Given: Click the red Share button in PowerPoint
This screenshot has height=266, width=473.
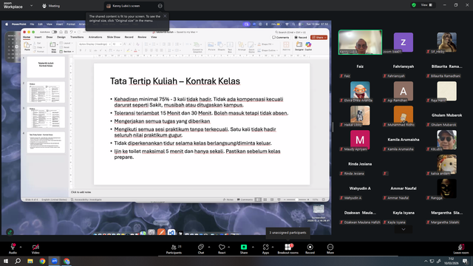Looking at the screenshot, I should [x=319, y=38].
